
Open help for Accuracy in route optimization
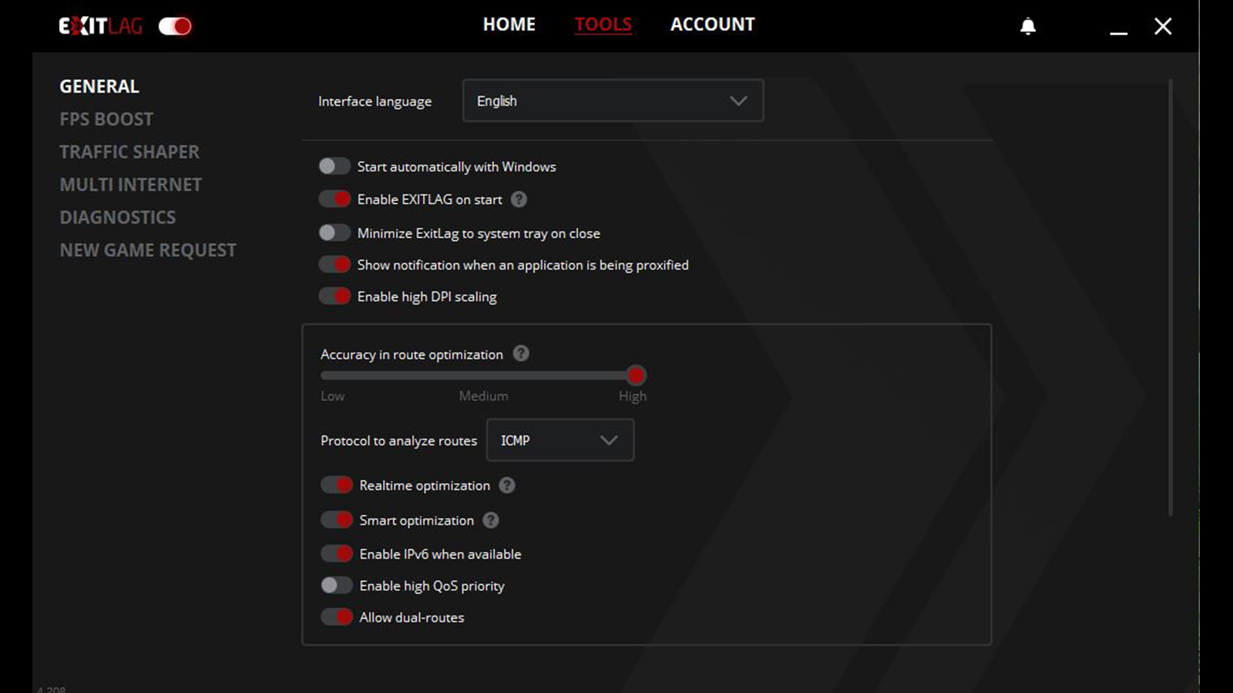pos(521,353)
